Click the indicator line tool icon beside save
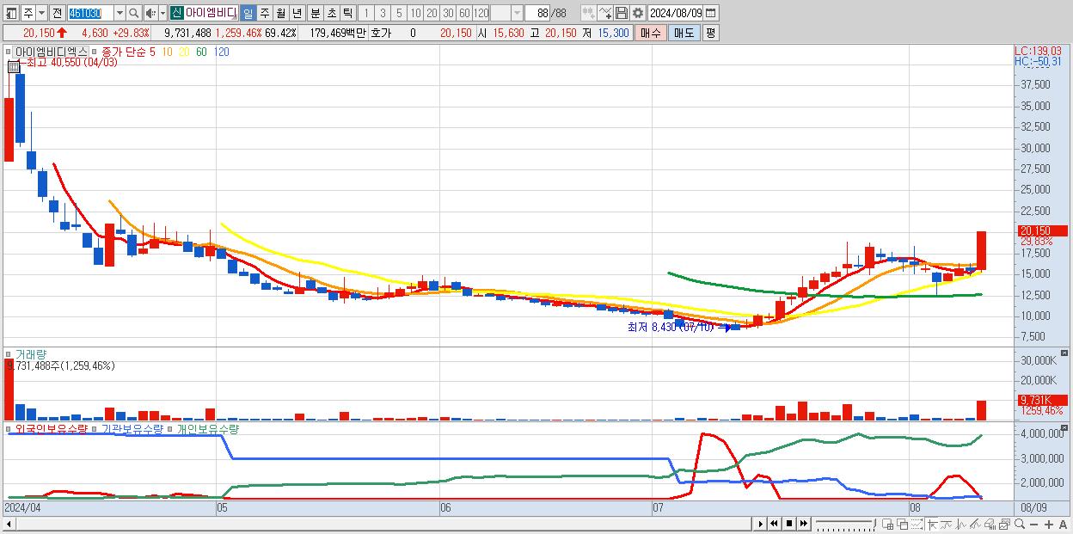Screen dimensions: 1073x534 point(605,13)
